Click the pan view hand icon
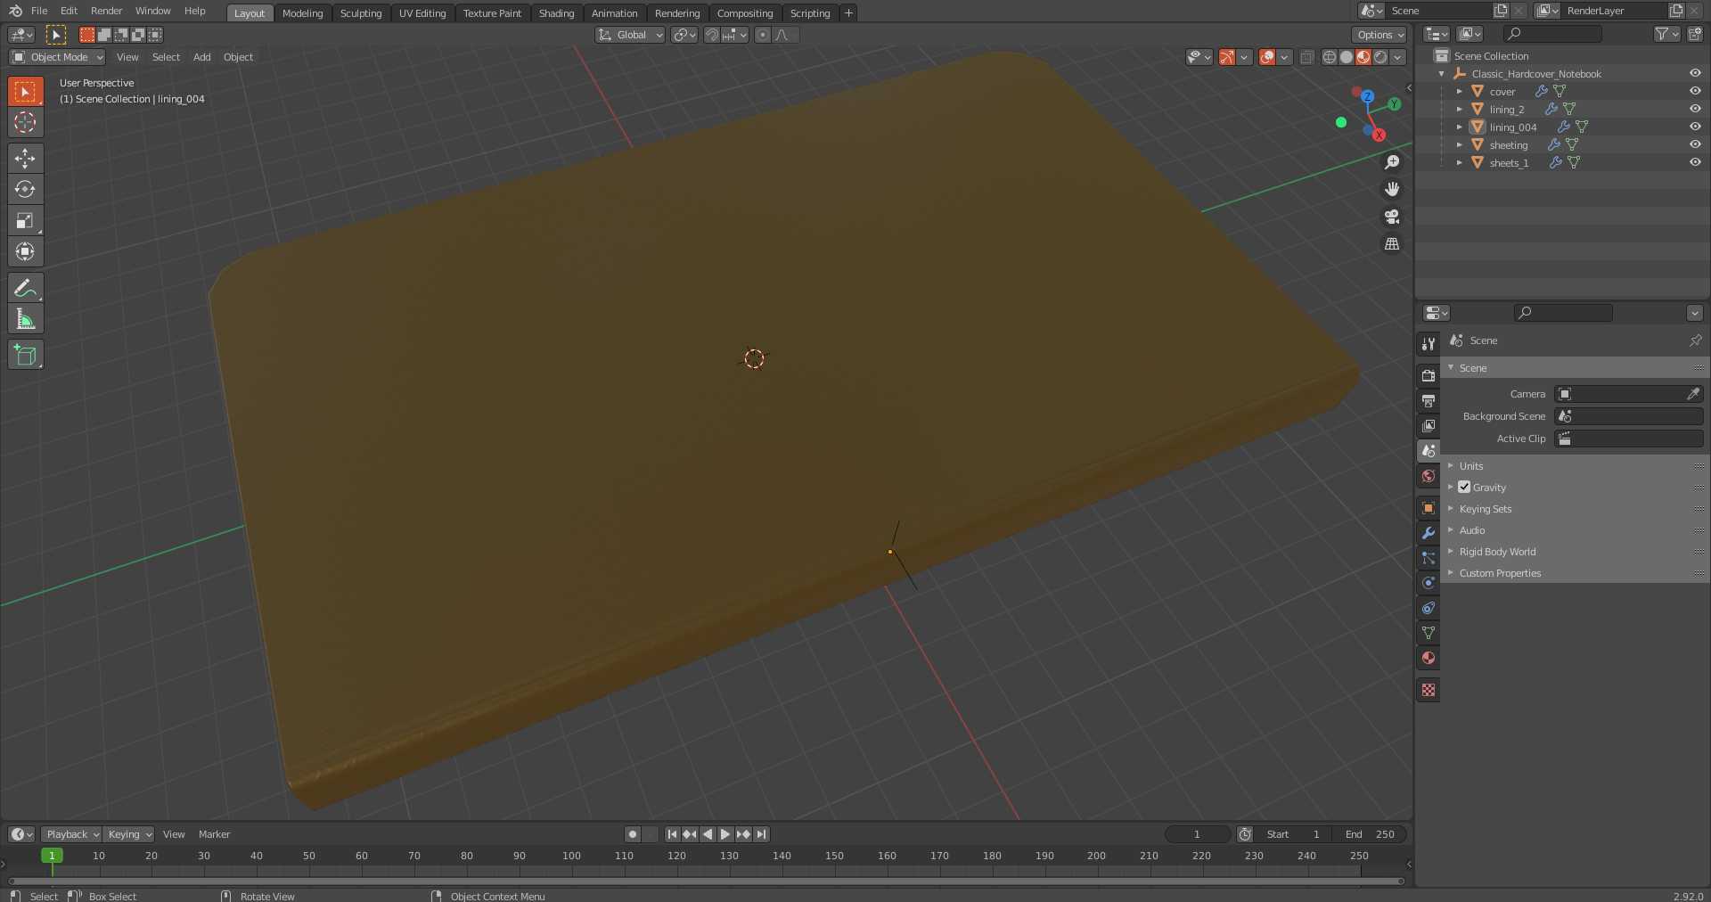The image size is (1711, 902). click(1391, 189)
